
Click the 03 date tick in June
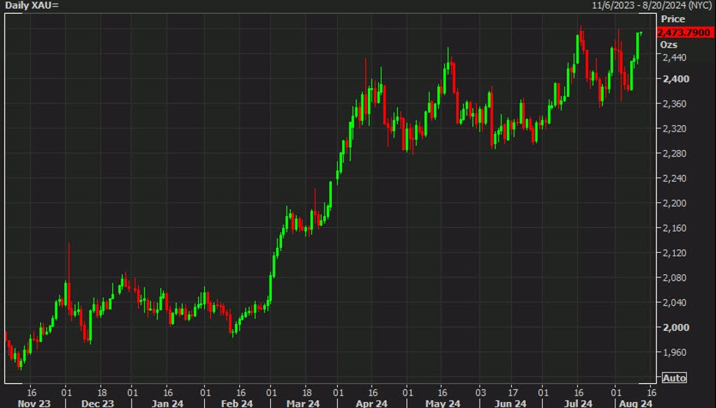pos(481,393)
